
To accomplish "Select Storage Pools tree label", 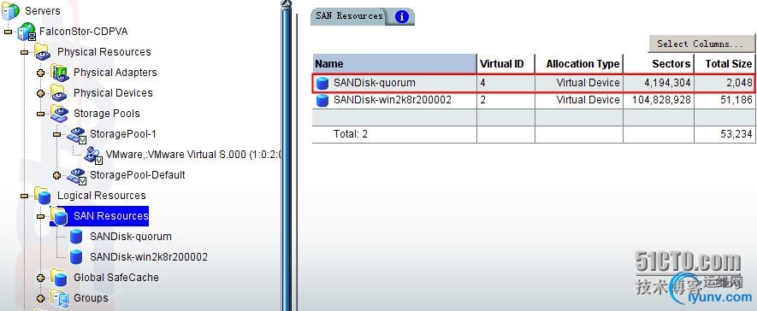I will pos(107,114).
